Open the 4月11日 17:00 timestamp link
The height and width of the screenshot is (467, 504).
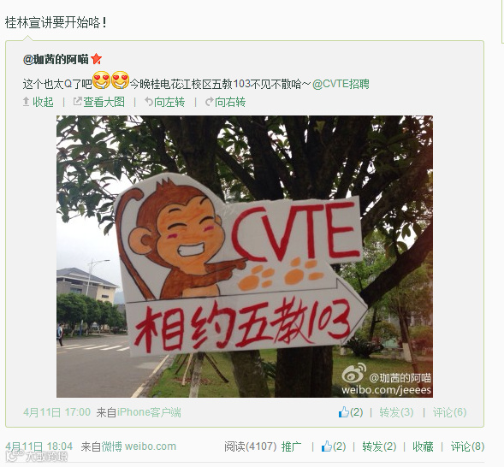[x=56, y=412]
